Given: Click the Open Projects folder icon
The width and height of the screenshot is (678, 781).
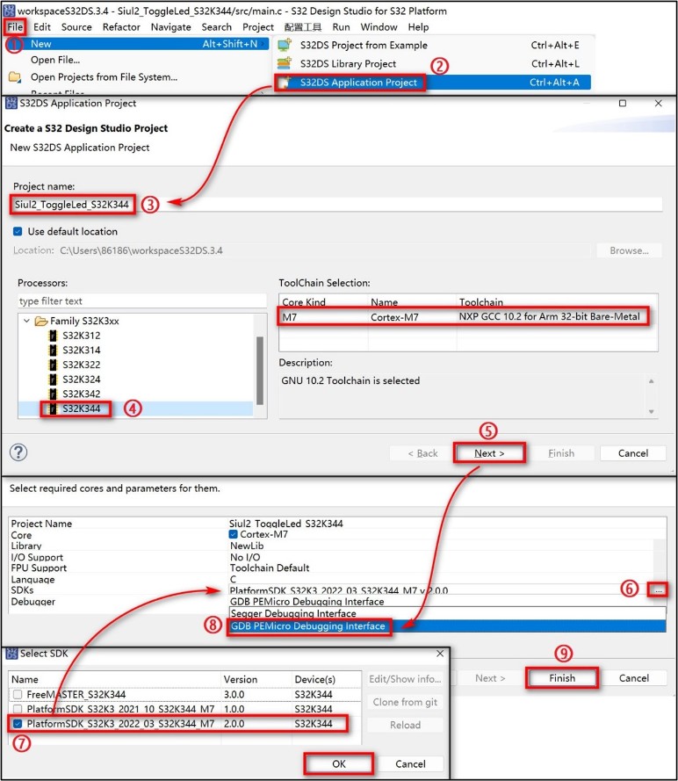Looking at the screenshot, I should point(14,77).
